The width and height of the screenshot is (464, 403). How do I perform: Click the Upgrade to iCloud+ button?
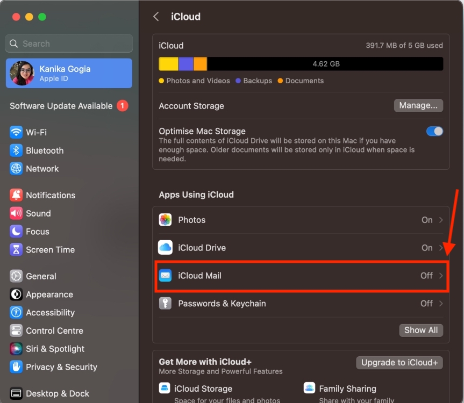pyautogui.click(x=399, y=363)
